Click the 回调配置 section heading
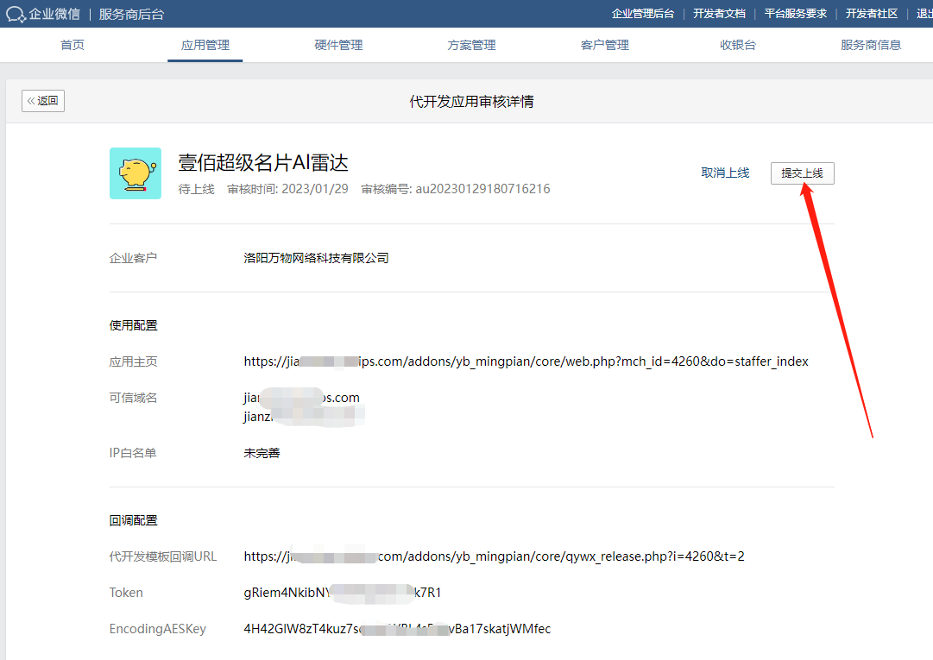The height and width of the screenshot is (660, 933). [x=133, y=521]
